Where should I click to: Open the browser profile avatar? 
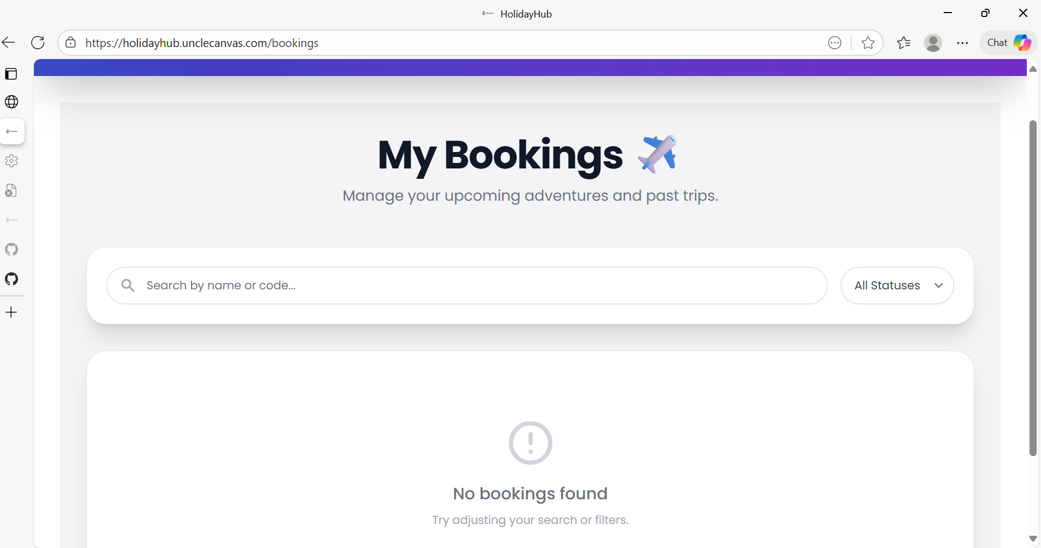(x=933, y=43)
